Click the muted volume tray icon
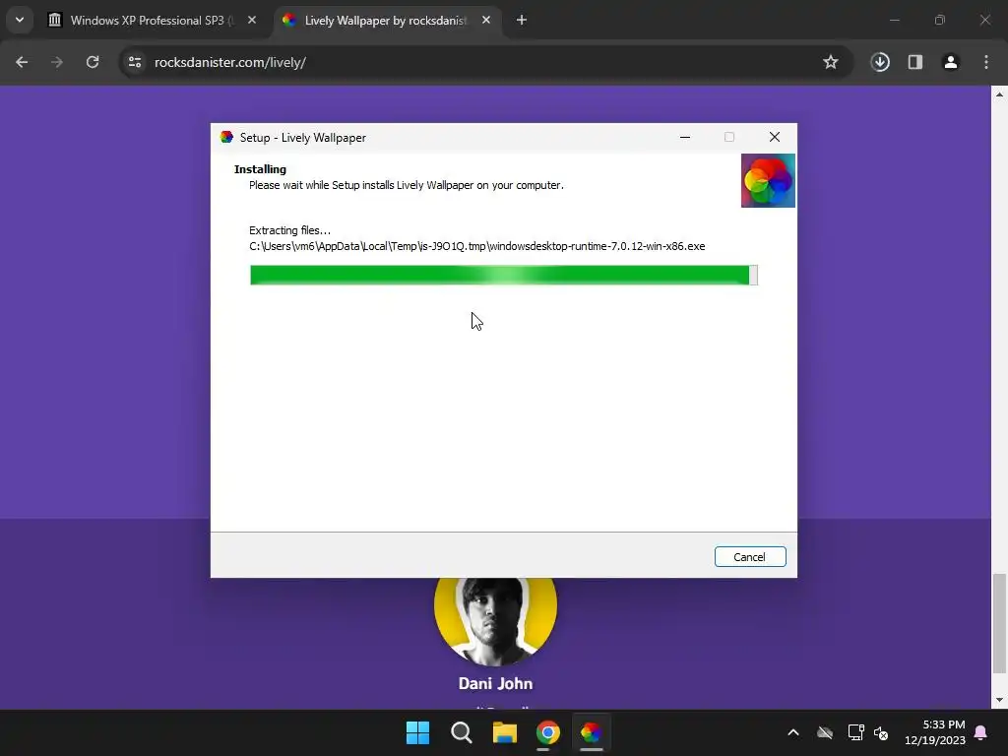This screenshot has height=756, width=1008. [x=881, y=732]
